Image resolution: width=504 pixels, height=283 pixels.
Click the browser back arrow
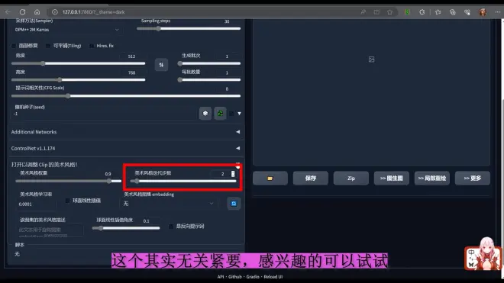8,12
